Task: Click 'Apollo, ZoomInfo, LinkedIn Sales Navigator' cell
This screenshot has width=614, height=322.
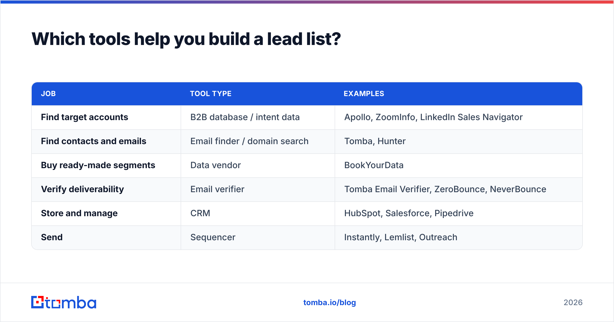Action: (x=458, y=117)
